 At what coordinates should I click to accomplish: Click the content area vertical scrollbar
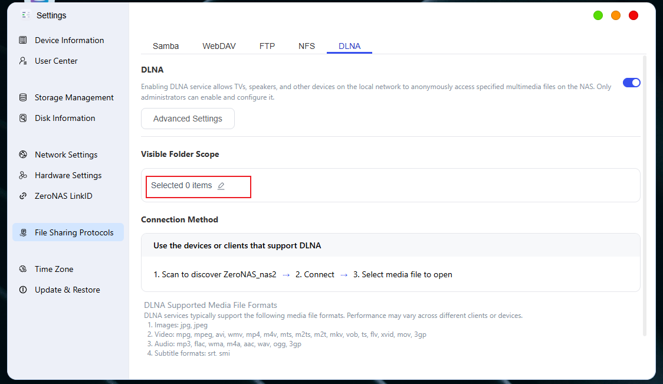(644, 195)
